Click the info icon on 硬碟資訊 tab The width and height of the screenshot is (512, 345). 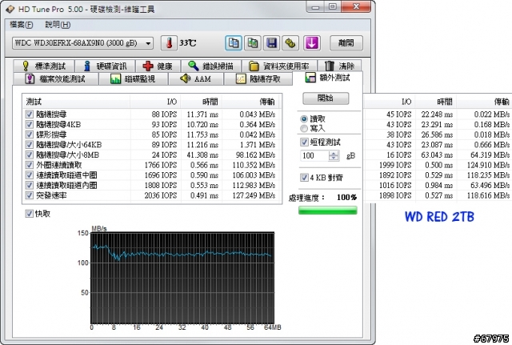tap(87, 66)
